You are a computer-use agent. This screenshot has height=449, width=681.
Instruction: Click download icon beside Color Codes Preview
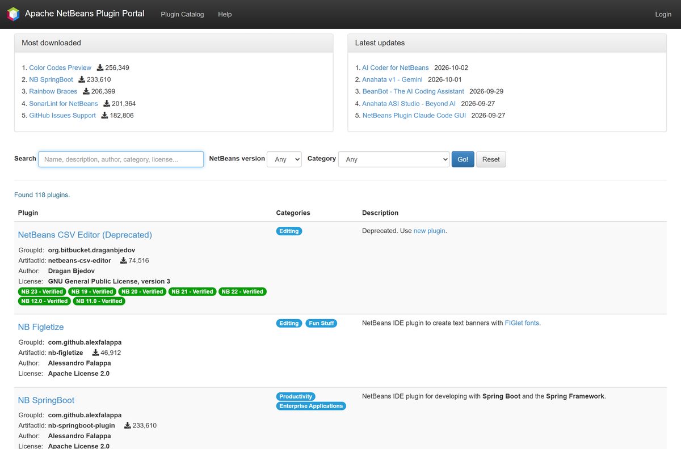point(100,67)
